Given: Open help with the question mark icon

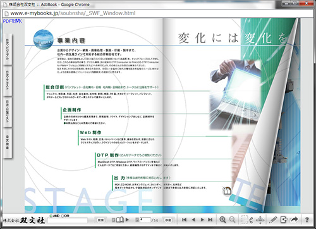Looking at the screenshot, I should coord(307,220).
